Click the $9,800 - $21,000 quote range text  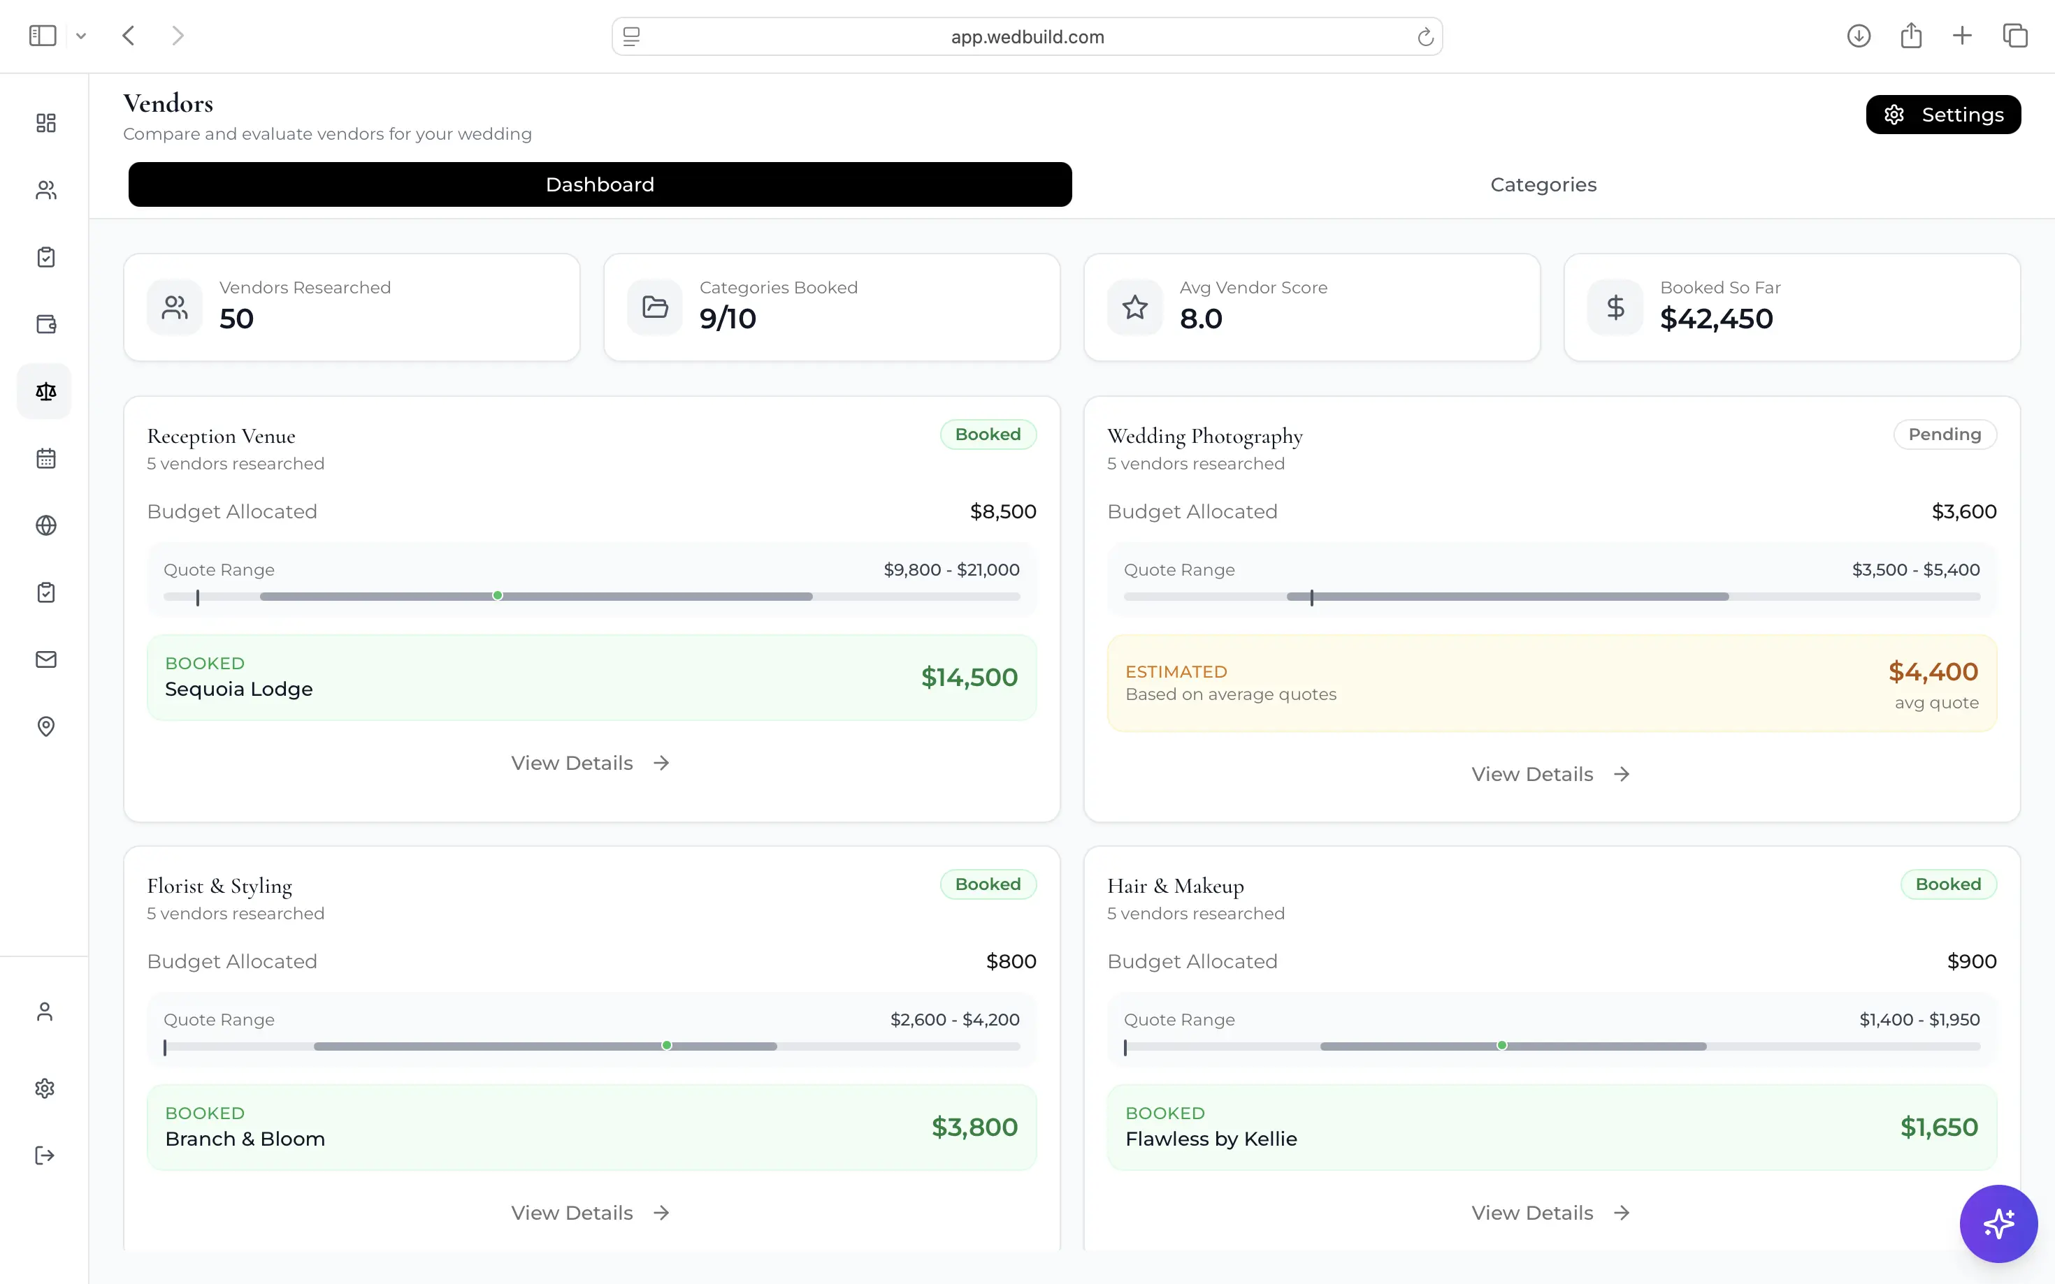click(951, 570)
